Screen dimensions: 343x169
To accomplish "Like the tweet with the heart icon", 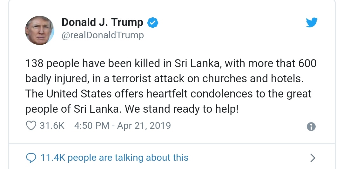I will point(31,126).
